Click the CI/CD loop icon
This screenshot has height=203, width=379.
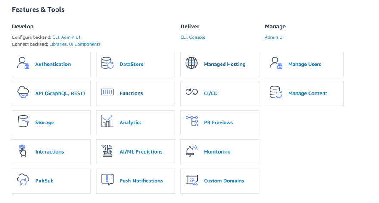tap(191, 92)
